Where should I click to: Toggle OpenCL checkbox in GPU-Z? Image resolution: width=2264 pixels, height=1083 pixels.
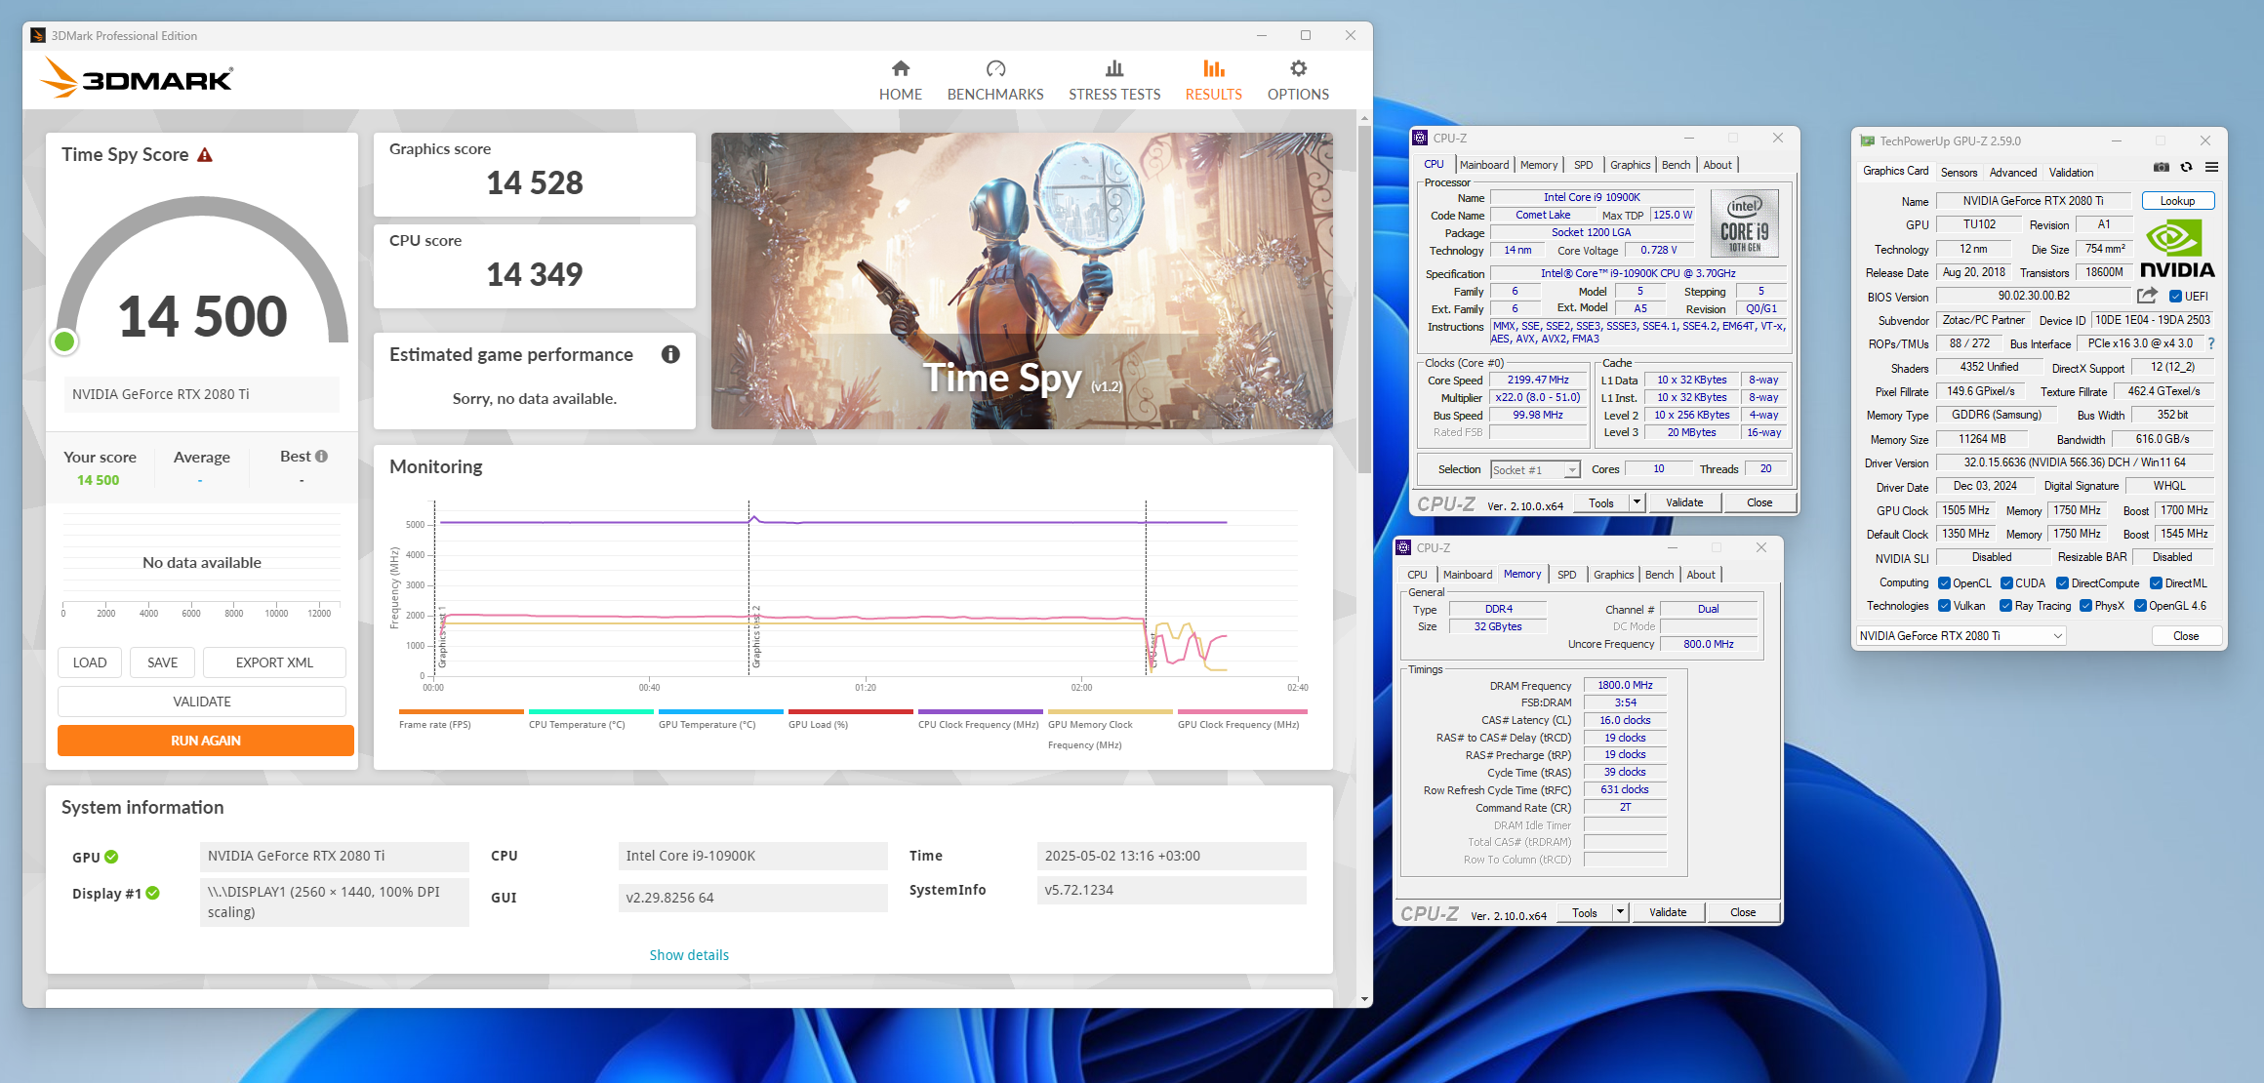tap(1944, 583)
